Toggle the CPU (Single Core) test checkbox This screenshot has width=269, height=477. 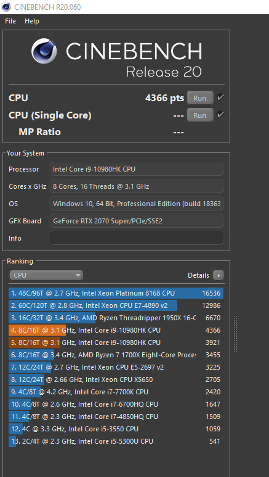(x=220, y=115)
